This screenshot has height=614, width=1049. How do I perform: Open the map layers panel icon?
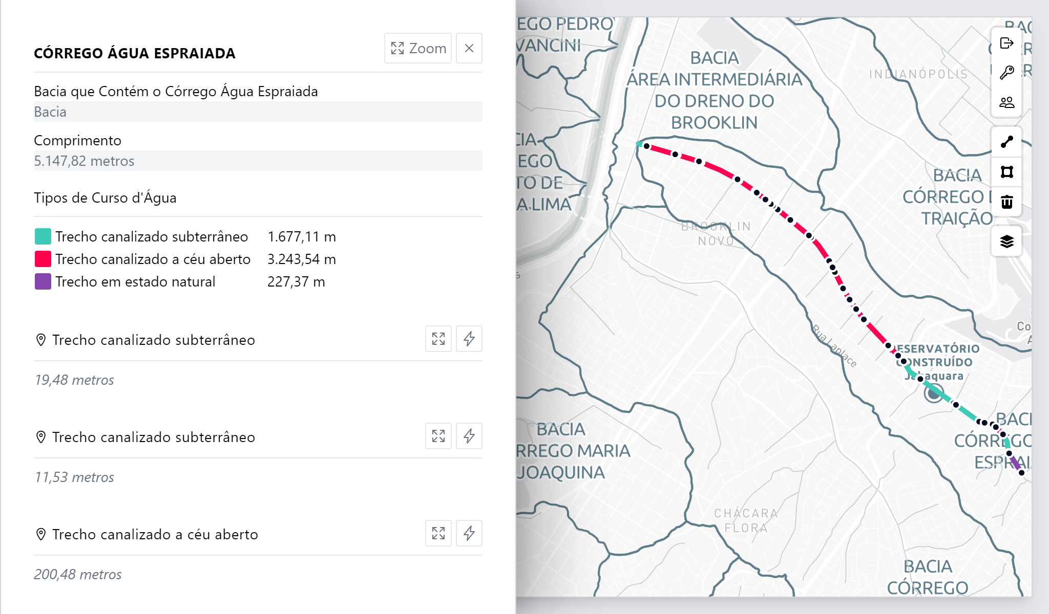(1006, 242)
